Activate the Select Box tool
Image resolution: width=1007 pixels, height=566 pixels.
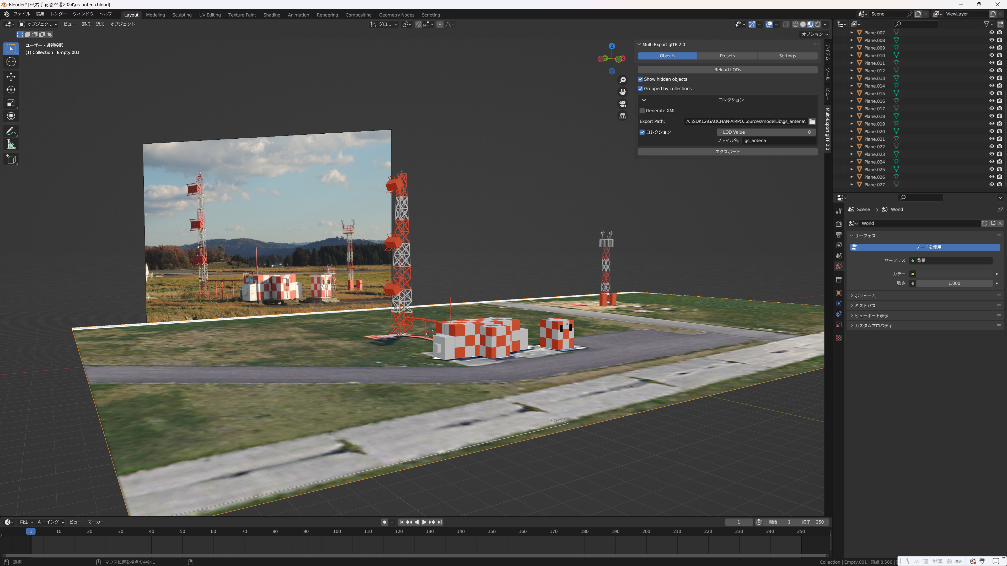[x=11, y=49]
